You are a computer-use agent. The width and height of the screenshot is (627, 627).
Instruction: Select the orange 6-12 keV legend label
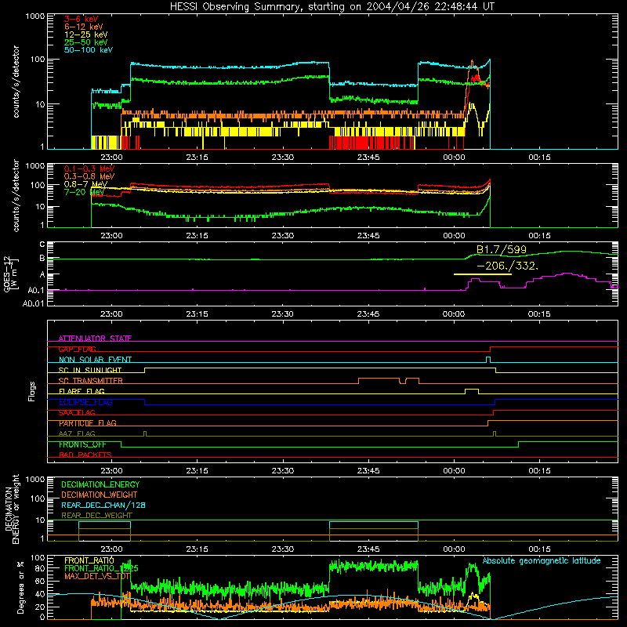coord(84,27)
